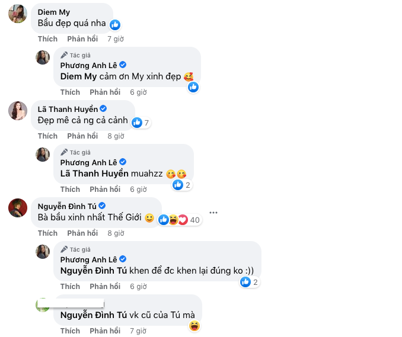402x337 pixels.
Task: Toggle Thích on Lã Thanh Huyền's comment
Action: point(47,136)
